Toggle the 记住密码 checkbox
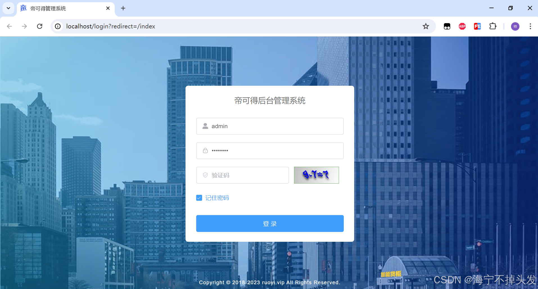Viewport: 538px width, 289px height. click(x=199, y=198)
